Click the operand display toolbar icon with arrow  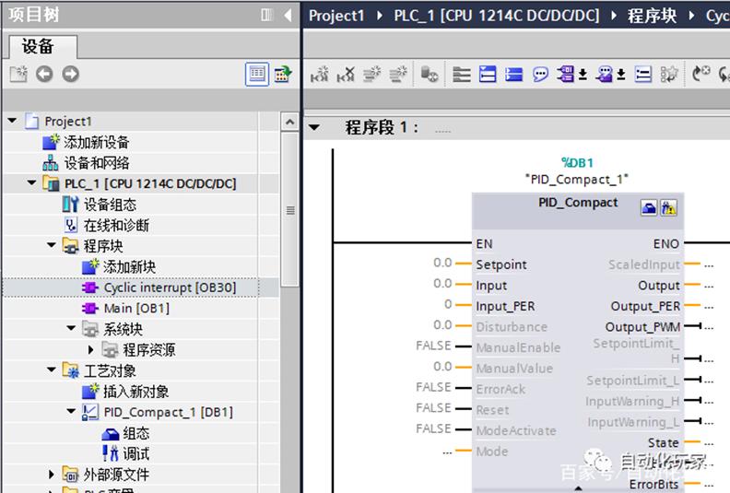571,74
